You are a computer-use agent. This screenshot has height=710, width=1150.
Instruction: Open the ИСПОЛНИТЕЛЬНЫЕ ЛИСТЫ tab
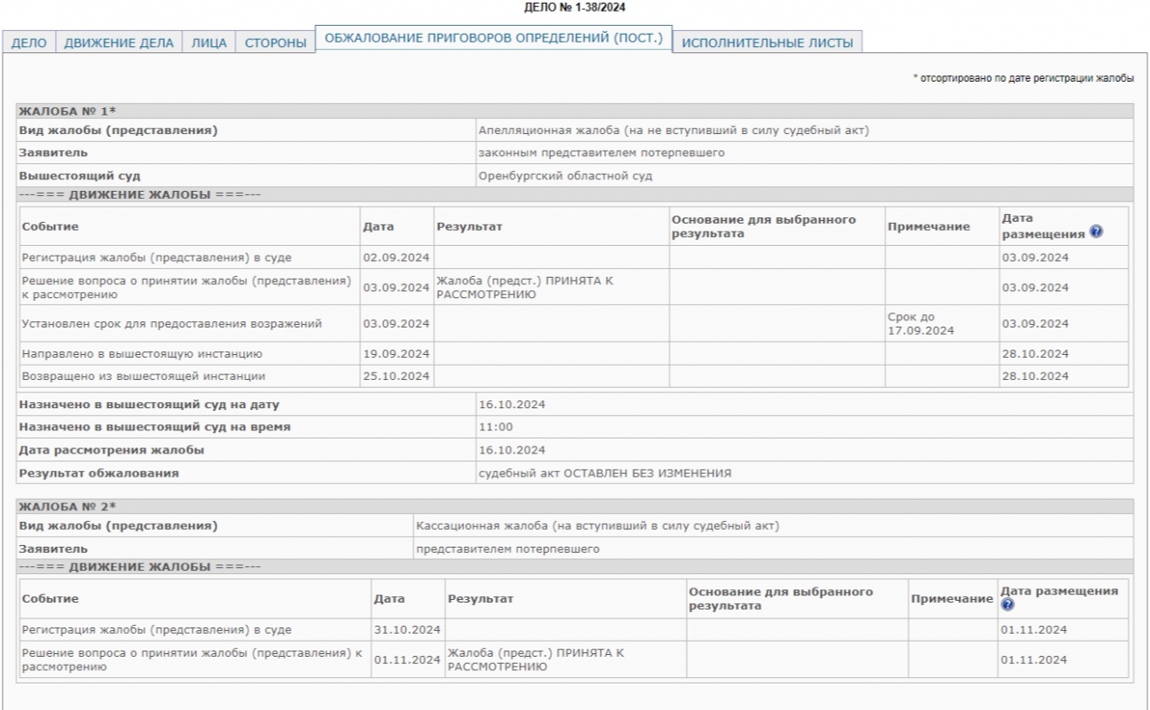coord(767,43)
